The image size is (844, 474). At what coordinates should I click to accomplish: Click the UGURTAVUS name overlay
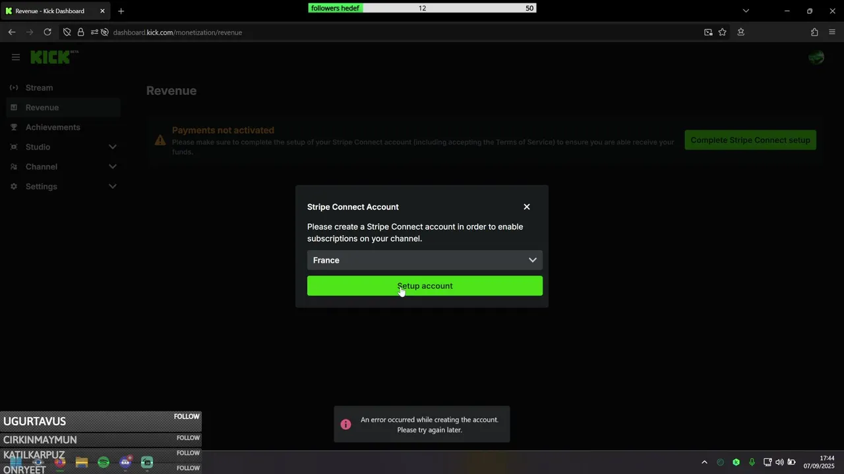[x=34, y=421]
